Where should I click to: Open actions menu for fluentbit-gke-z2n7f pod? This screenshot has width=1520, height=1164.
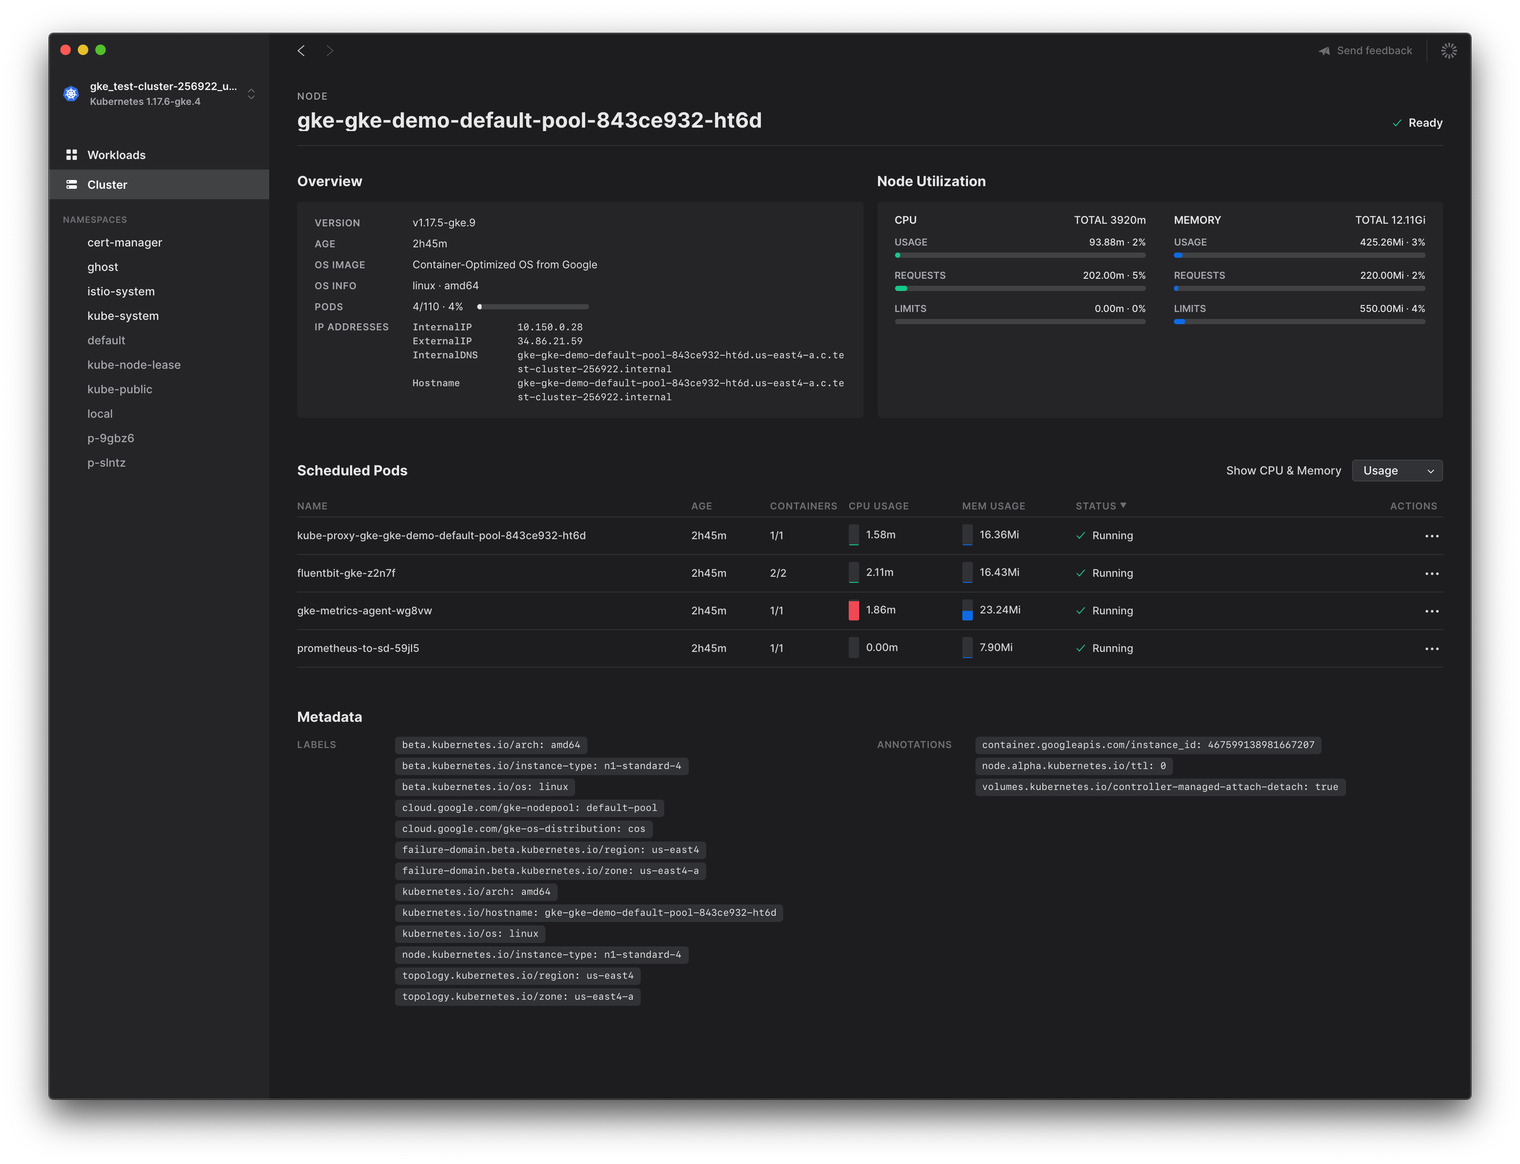click(1431, 574)
